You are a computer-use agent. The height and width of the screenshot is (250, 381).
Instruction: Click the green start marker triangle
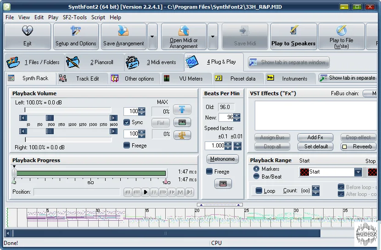click(14, 181)
